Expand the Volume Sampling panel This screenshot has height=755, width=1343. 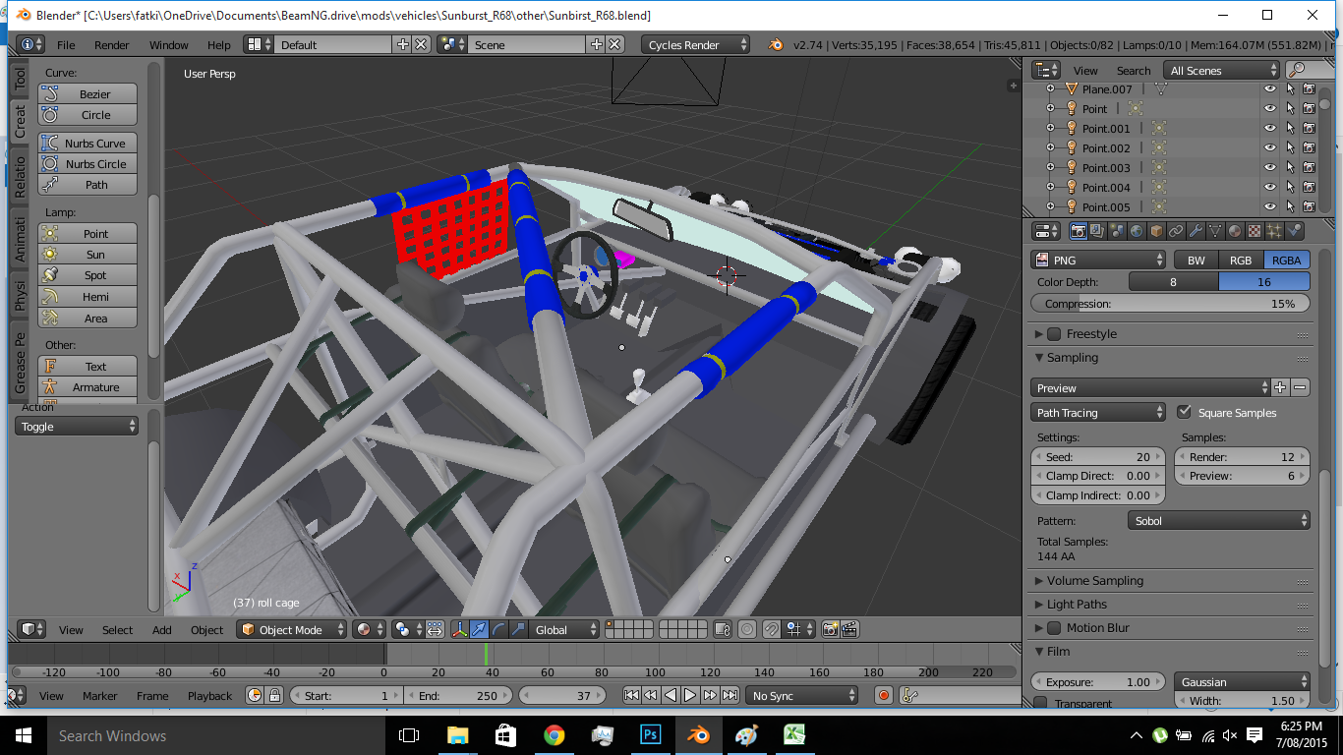point(1094,581)
